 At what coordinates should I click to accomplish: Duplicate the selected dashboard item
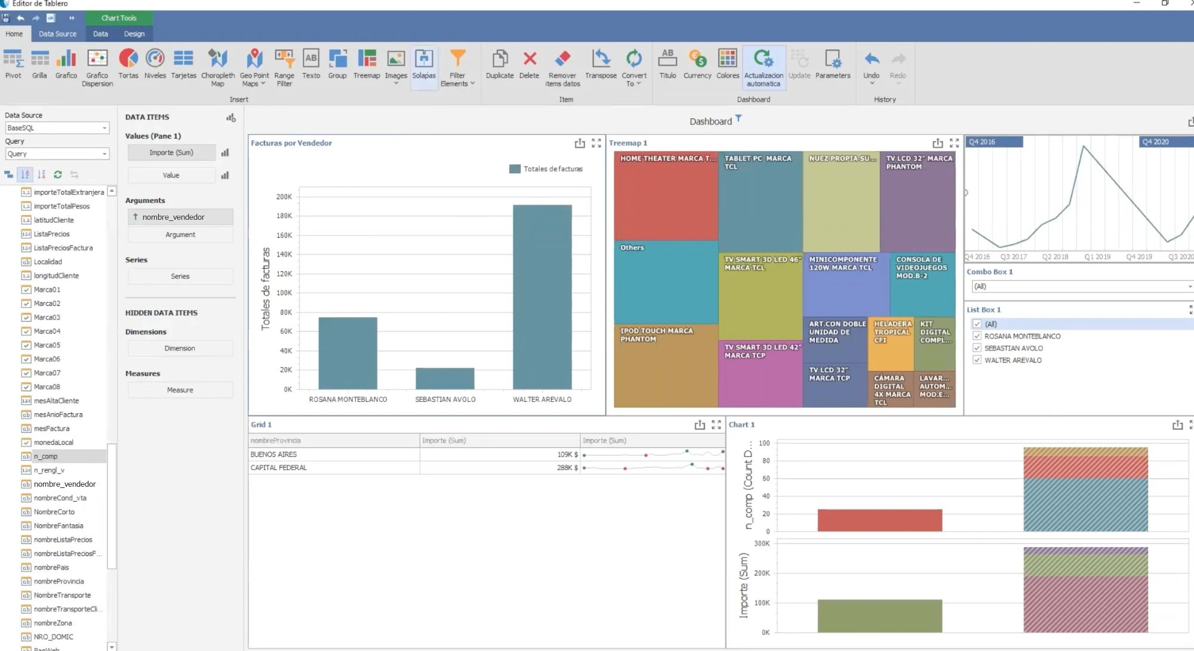500,64
